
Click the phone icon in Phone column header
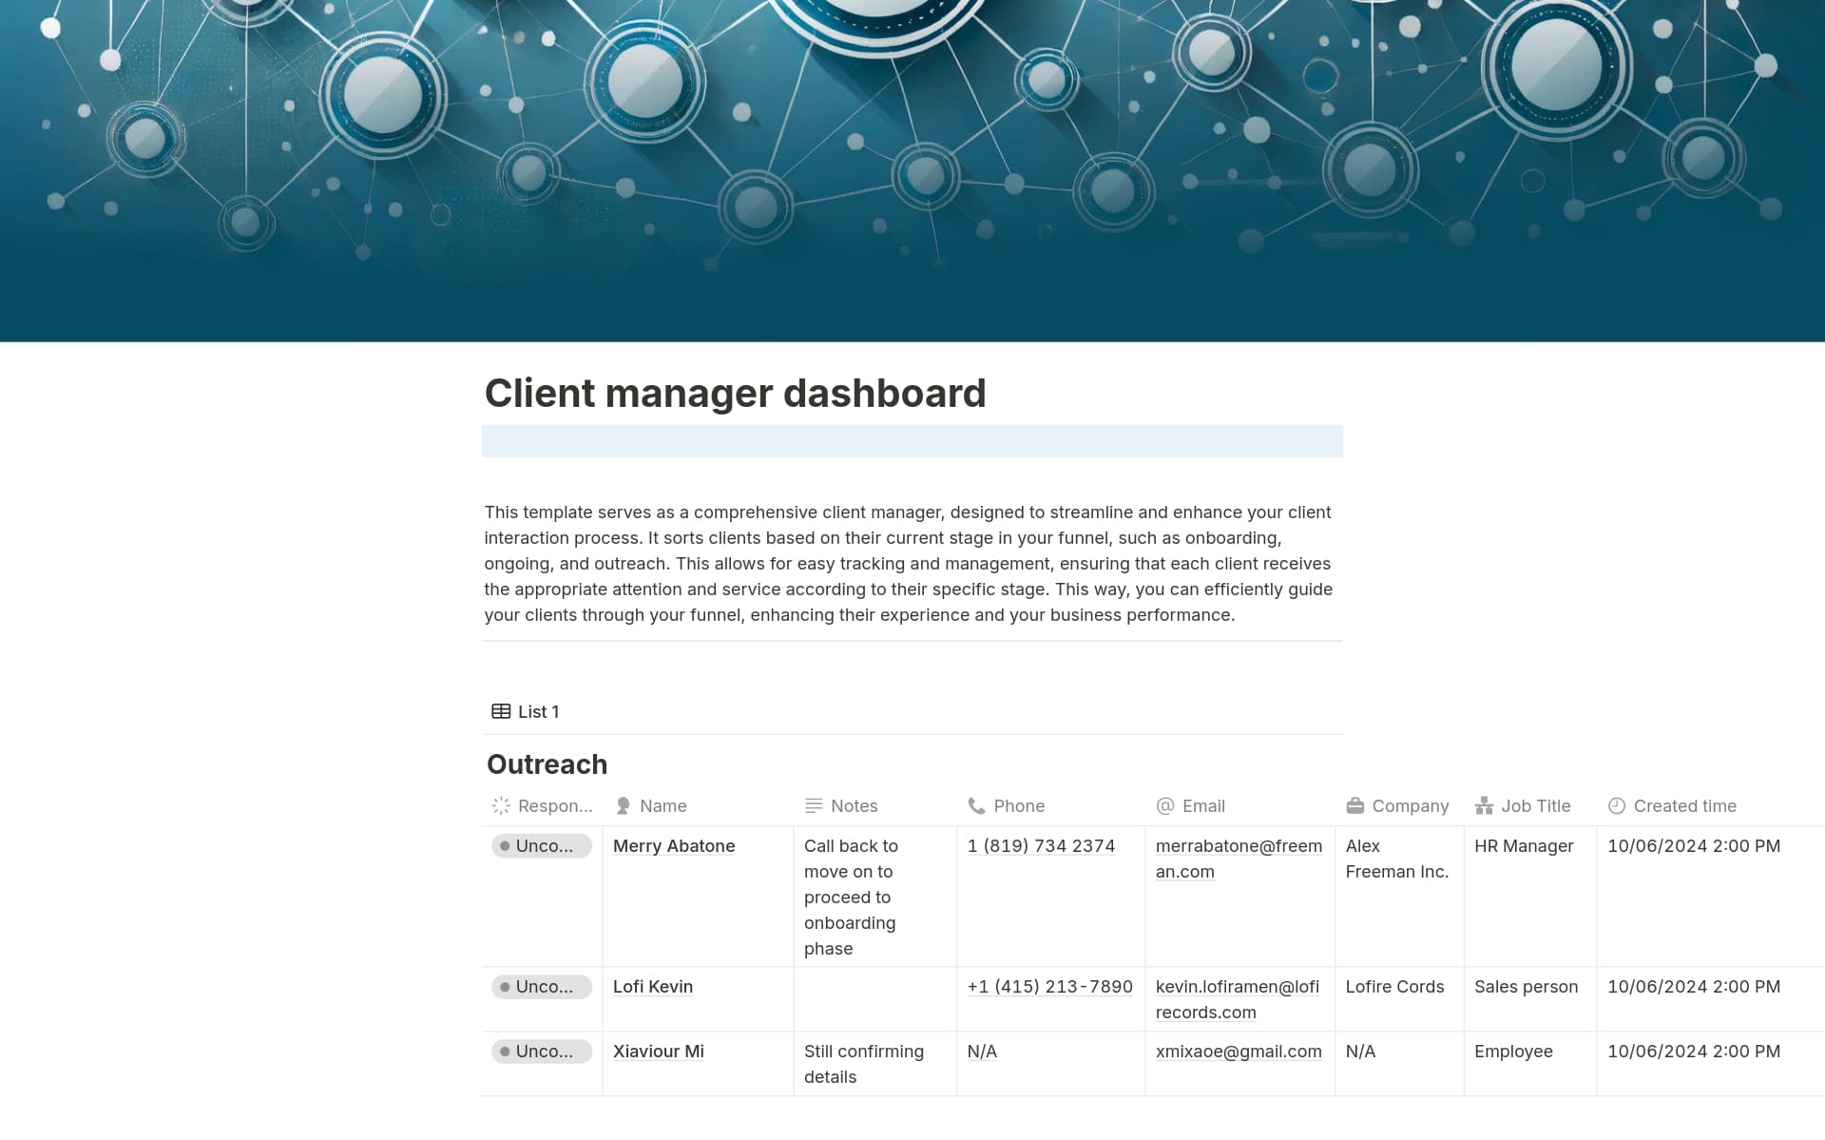pos(978,805)
